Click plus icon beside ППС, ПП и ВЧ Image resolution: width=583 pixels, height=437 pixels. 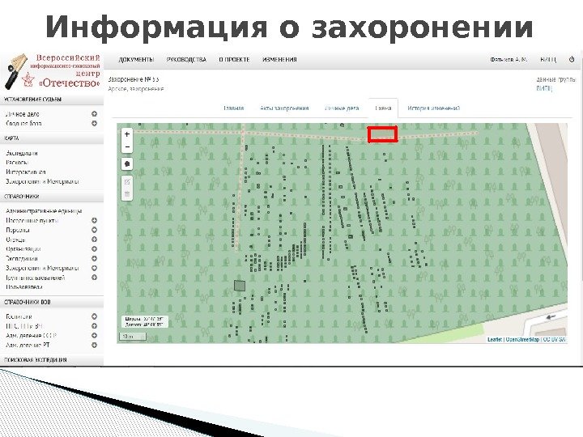[x=94, y=326]
